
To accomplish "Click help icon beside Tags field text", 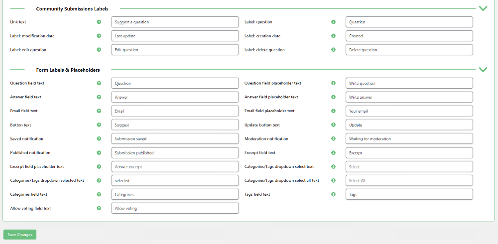I will pyautogui.click(x=333, y=194).
